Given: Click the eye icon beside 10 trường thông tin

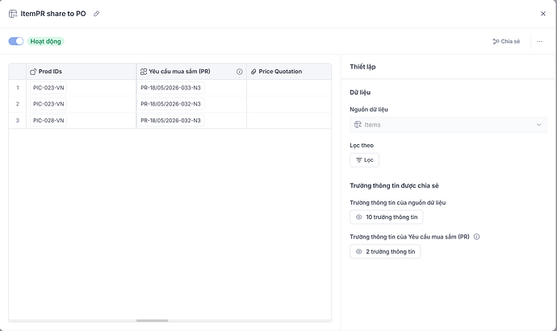Looking at the screenshot, I should tap(358, 217).
